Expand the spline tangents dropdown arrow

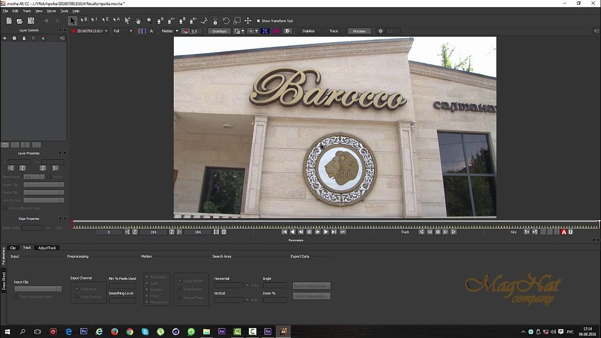(x=256, y=31)
